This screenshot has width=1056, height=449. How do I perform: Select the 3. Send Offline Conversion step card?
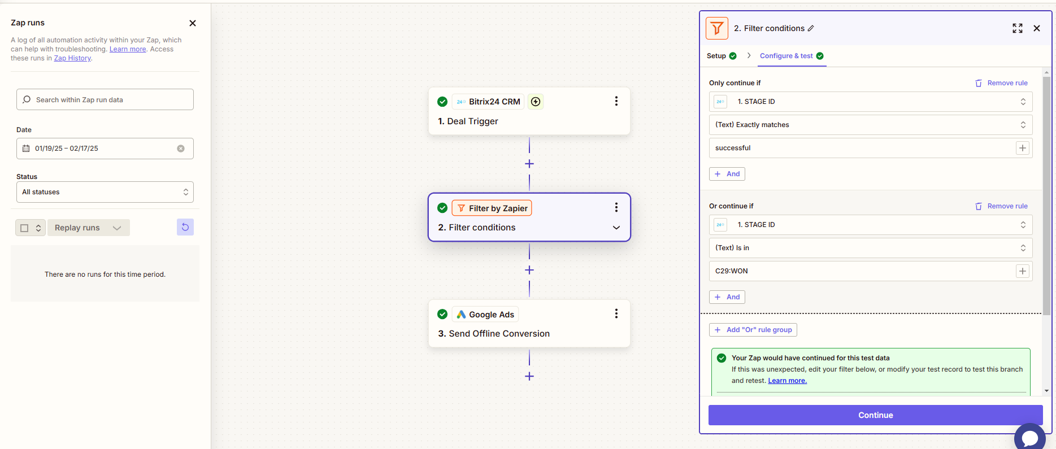click(x=529, y=324)
